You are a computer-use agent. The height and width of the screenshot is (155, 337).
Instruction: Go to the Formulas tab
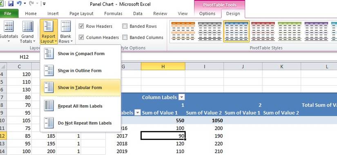point(113,13)
